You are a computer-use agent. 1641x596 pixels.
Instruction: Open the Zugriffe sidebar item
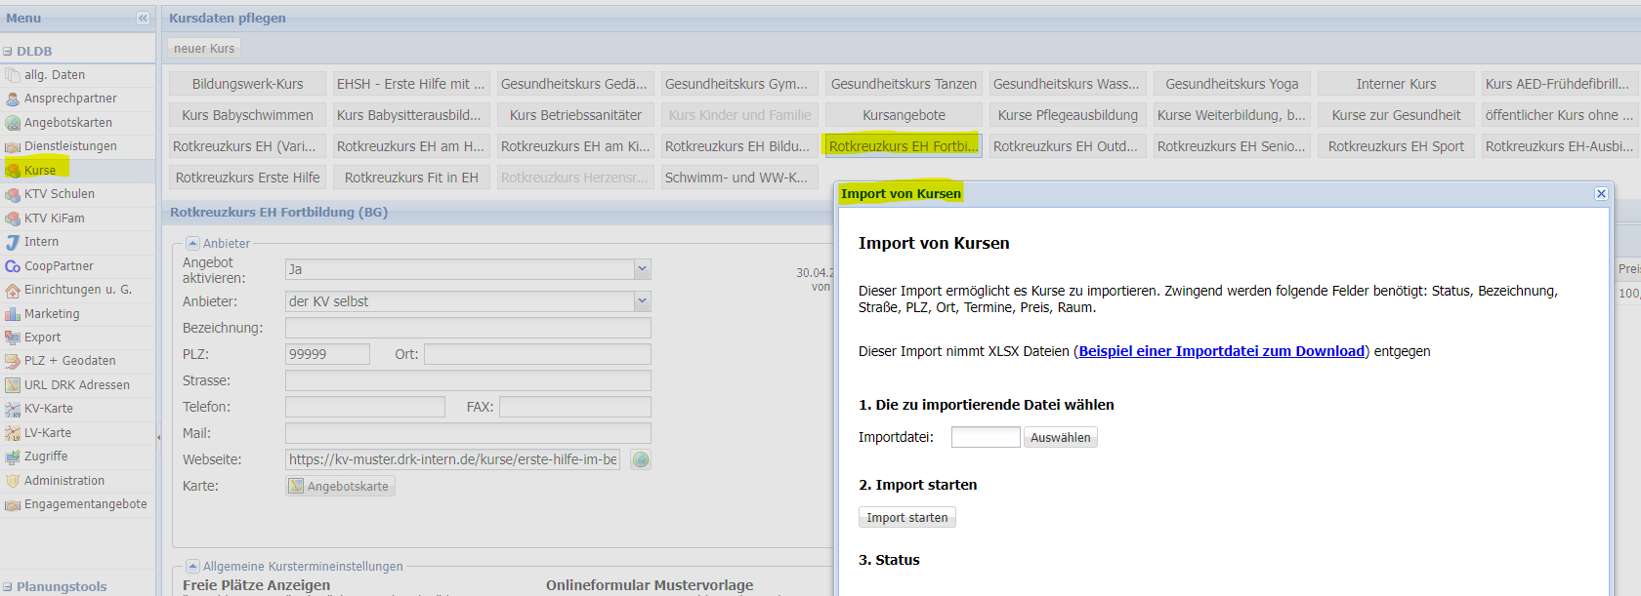click(x=46, y=457)
